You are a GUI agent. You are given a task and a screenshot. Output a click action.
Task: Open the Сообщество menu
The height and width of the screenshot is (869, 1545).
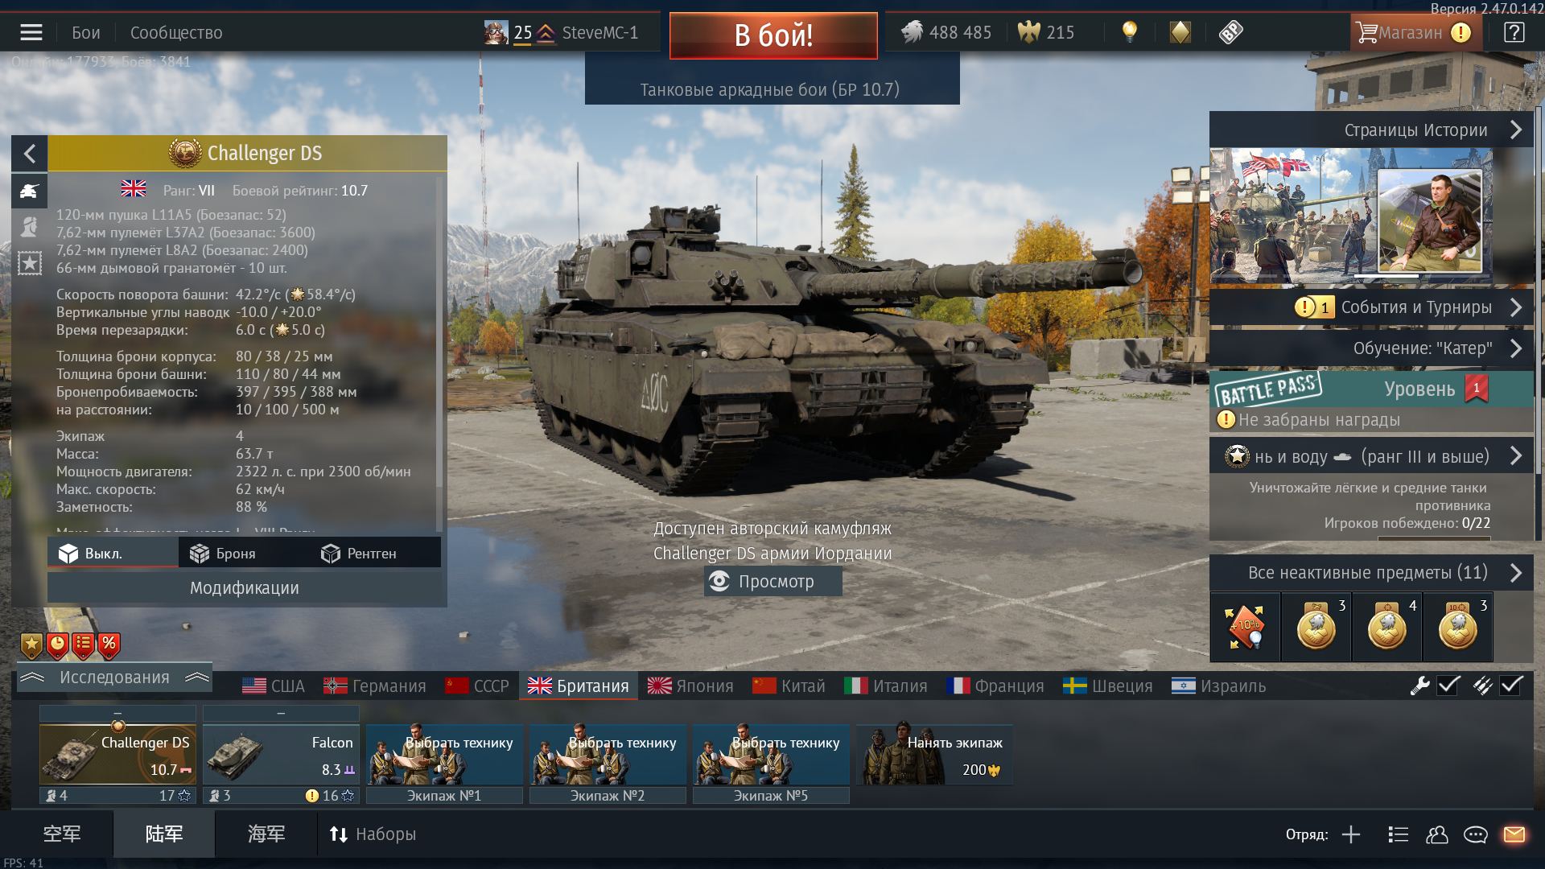pos(176,33)
